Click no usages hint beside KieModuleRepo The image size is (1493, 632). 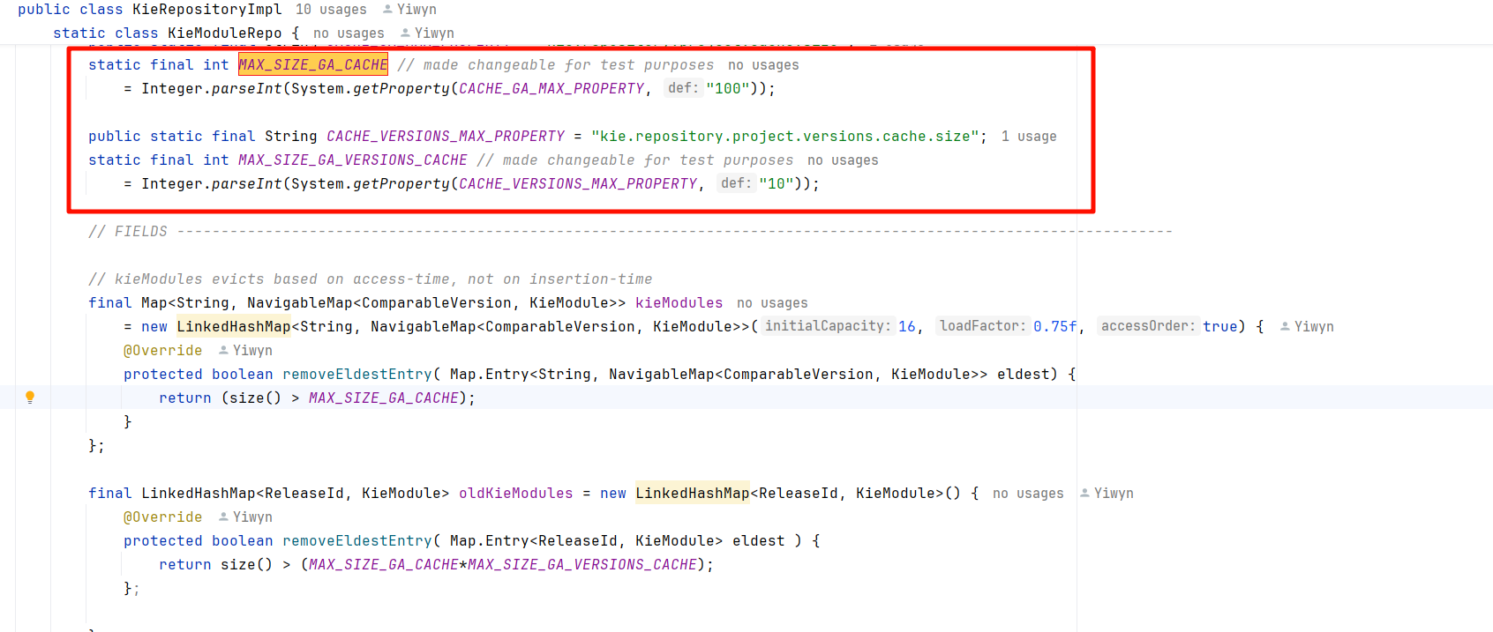point(349,33)
